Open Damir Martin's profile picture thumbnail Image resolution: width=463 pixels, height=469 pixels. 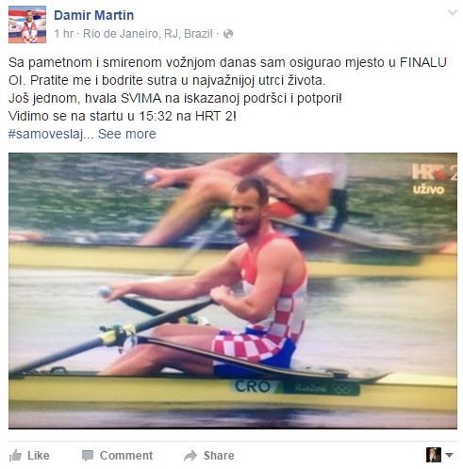pos(27,24)
